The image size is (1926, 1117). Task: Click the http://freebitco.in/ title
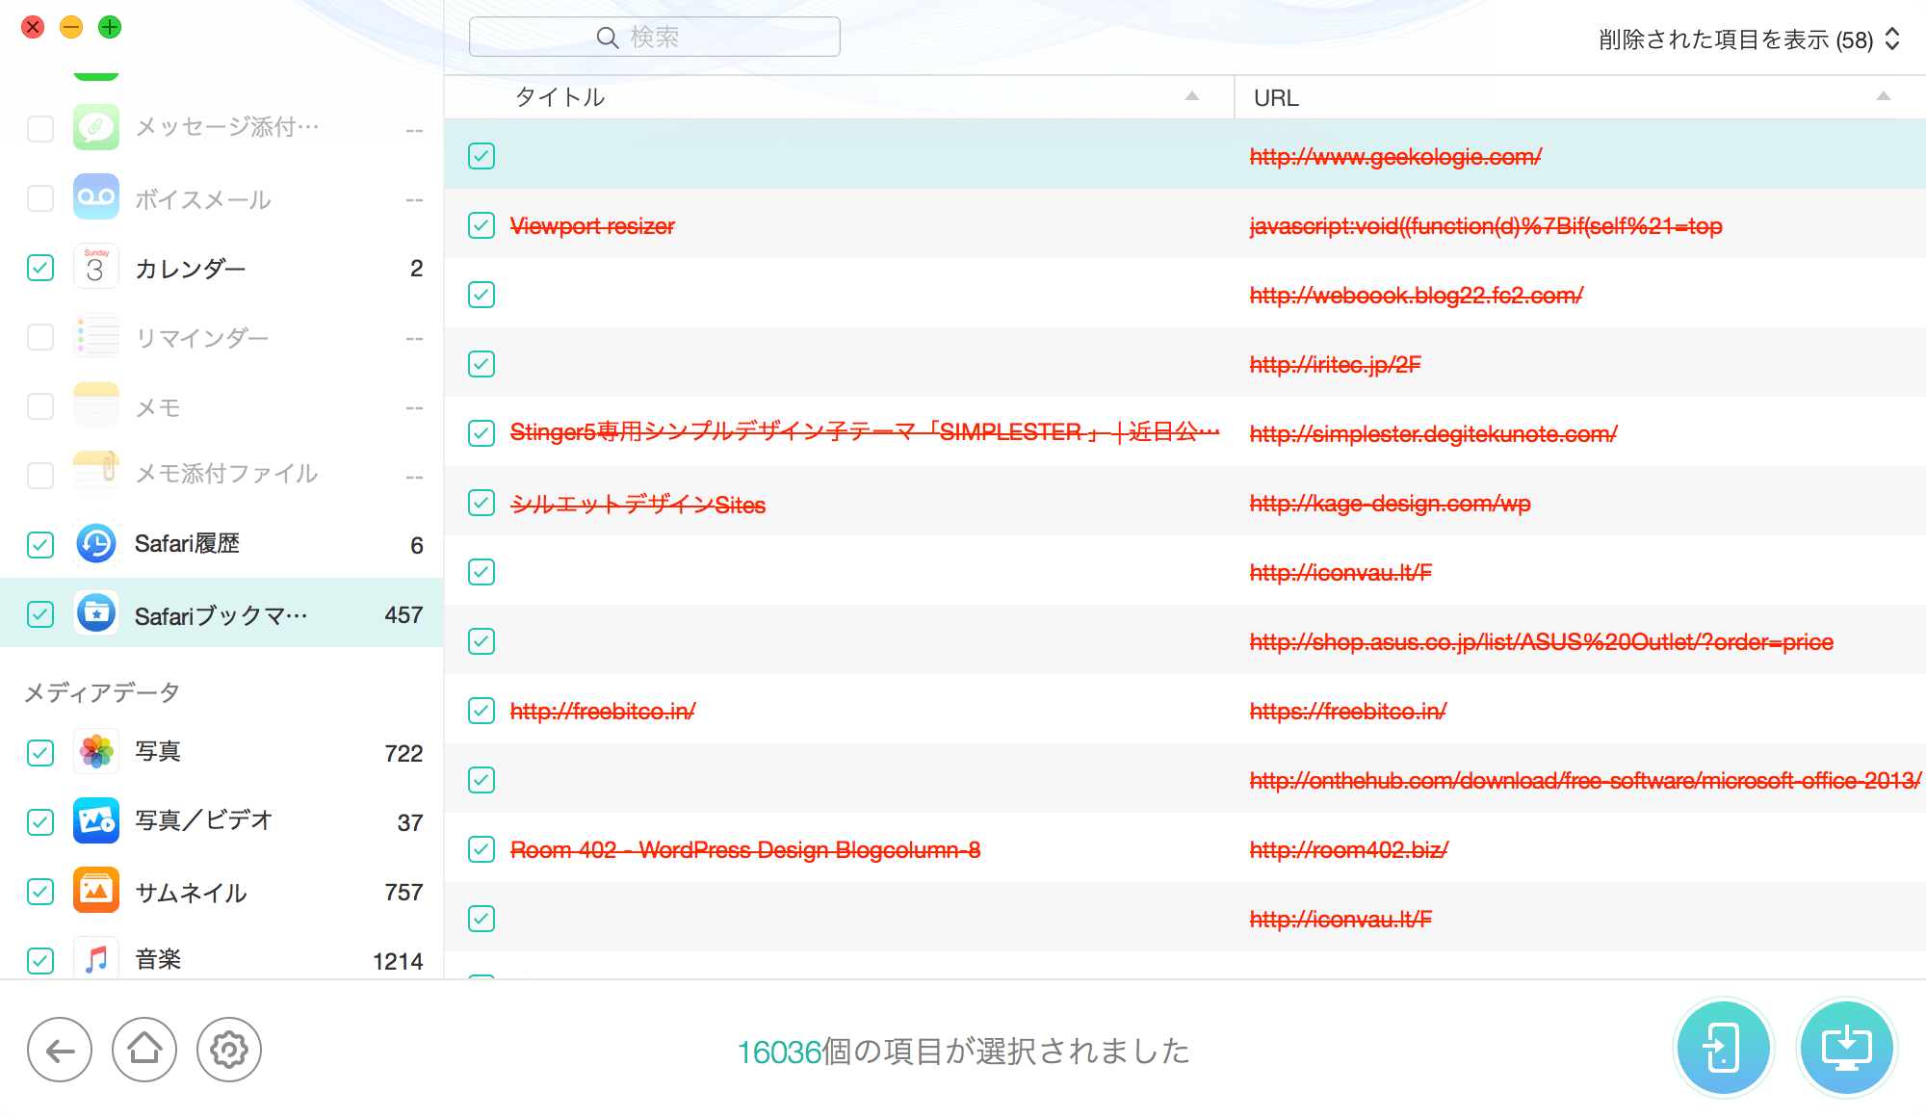603,712
